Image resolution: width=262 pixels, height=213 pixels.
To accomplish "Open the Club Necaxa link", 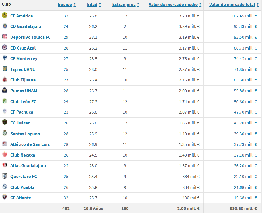I will 23,155.
